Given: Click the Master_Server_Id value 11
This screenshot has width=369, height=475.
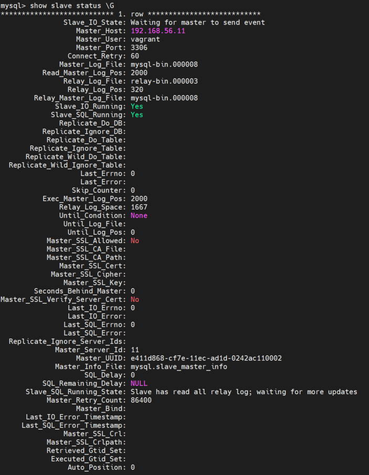Looking at the screenshot, I should pos(135,350).
